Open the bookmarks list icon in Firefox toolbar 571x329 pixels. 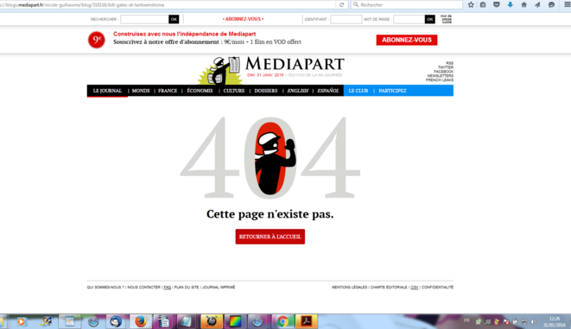tap(483, 4)
